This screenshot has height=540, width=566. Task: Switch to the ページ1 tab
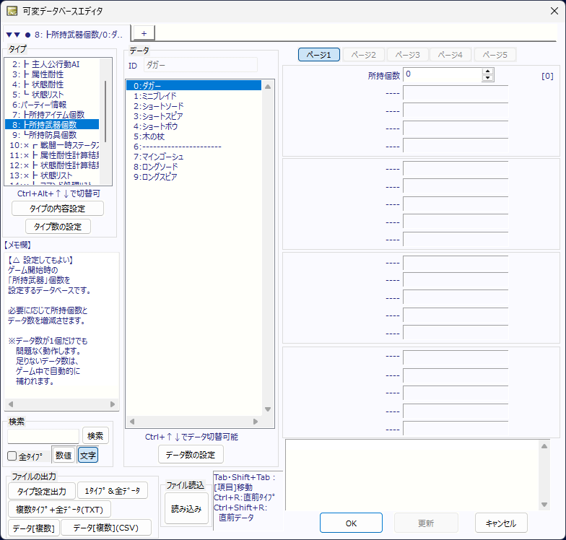pos(318,55)
